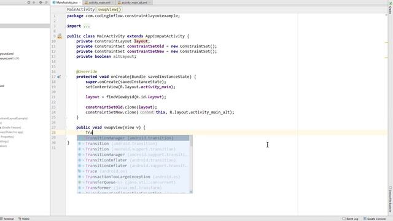Click the autocomplete scrollbar down arrow
Screen dimensions: 393x221
point(191,192)
